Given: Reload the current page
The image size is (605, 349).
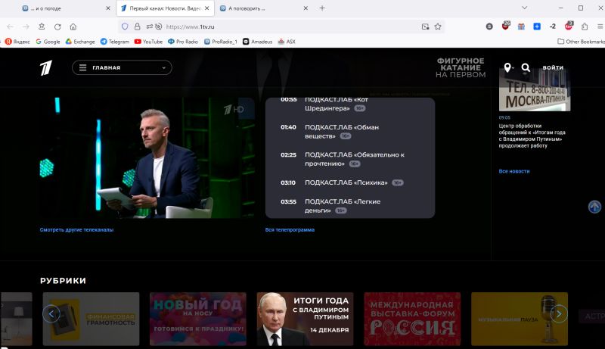Looking at the screenshot, I should [x=57, y=26].
